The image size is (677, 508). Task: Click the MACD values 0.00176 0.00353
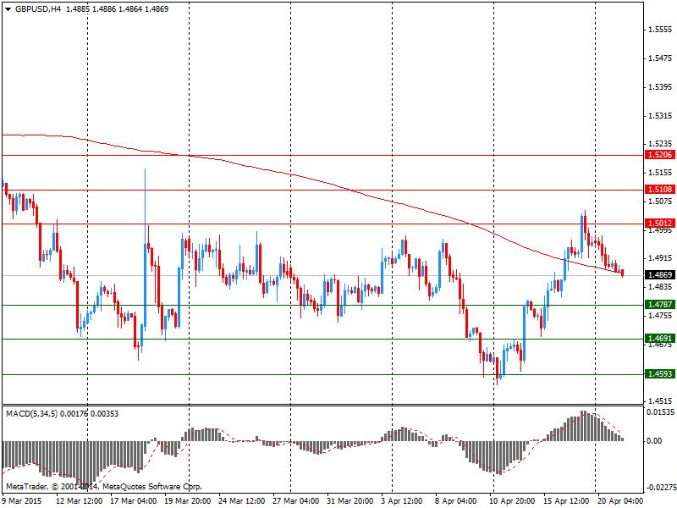click(x=90, y=414)
